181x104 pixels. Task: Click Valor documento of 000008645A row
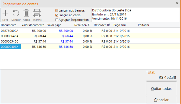(40, 36)
